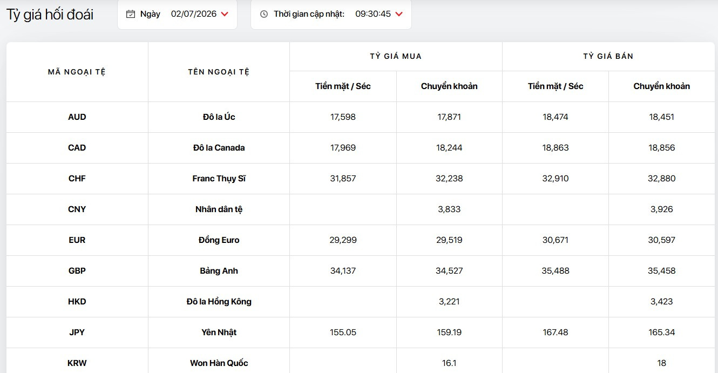This screenshot has width=718, height=373.
Task: Click the Nhân dân tệ currency name
Action: click(x=219, y=209)
